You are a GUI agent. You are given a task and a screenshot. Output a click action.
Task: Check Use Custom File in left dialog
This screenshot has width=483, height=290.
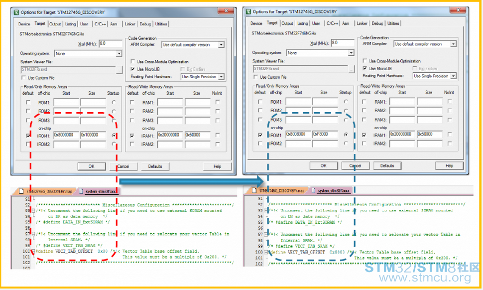(x=24, y=78)
